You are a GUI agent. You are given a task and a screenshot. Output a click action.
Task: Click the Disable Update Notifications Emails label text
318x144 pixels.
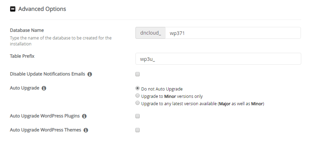point(47,74)
